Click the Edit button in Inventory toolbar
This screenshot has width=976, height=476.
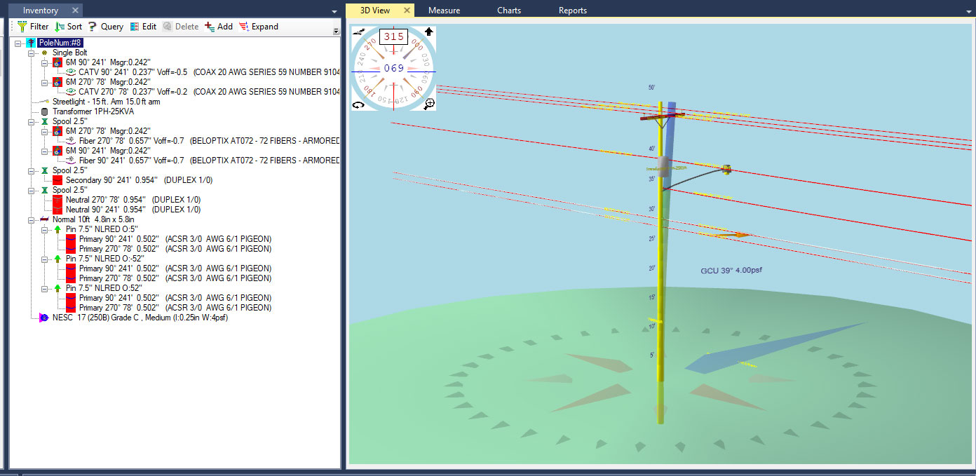point(143,27)
